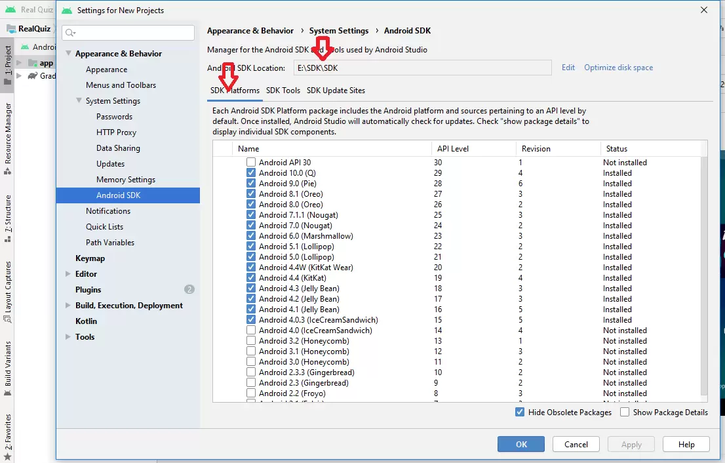
Task: Collapse Appearance & Behavior tree node
Action: 68,54
